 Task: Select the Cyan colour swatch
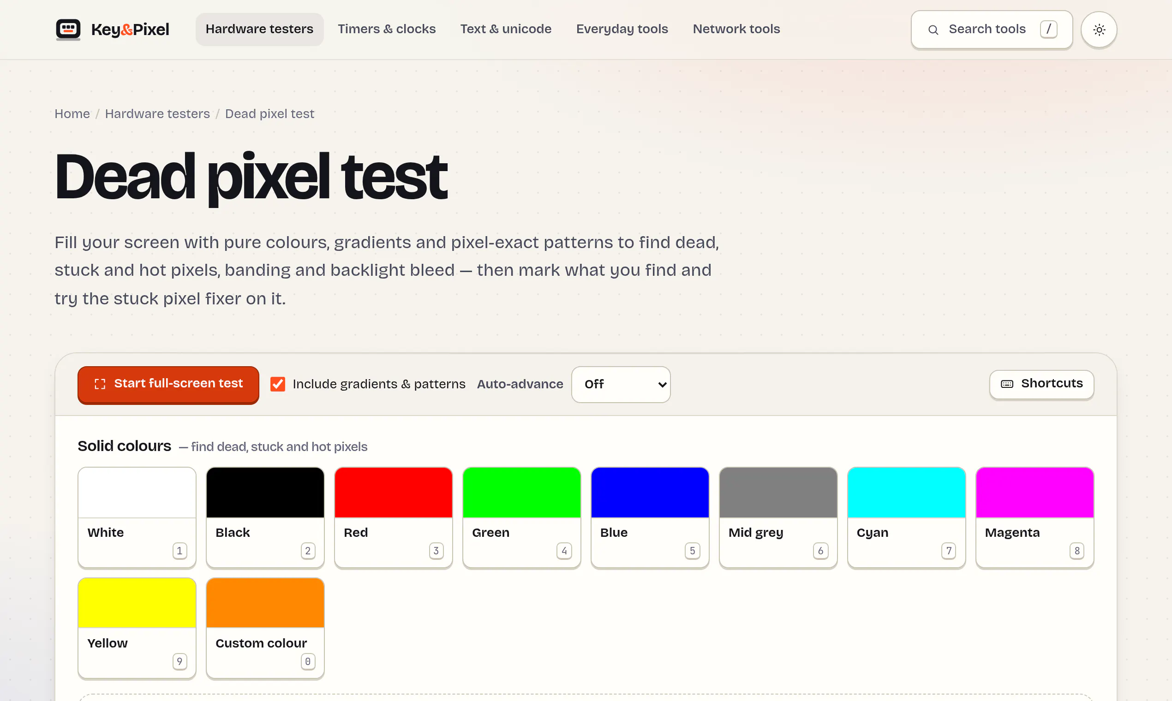pyautogui.click(x=906, y=517)
